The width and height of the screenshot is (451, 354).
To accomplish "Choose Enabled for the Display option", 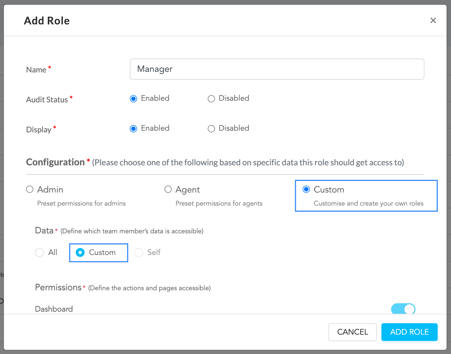I will click(x=133, y=129).
